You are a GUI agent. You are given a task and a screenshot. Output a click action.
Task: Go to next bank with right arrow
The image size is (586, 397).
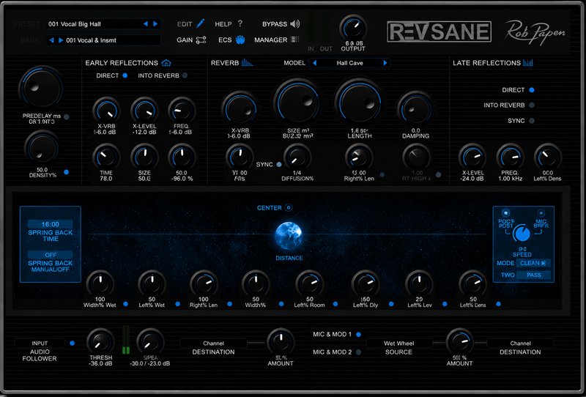pyautogui.click(x=61, y=40)
